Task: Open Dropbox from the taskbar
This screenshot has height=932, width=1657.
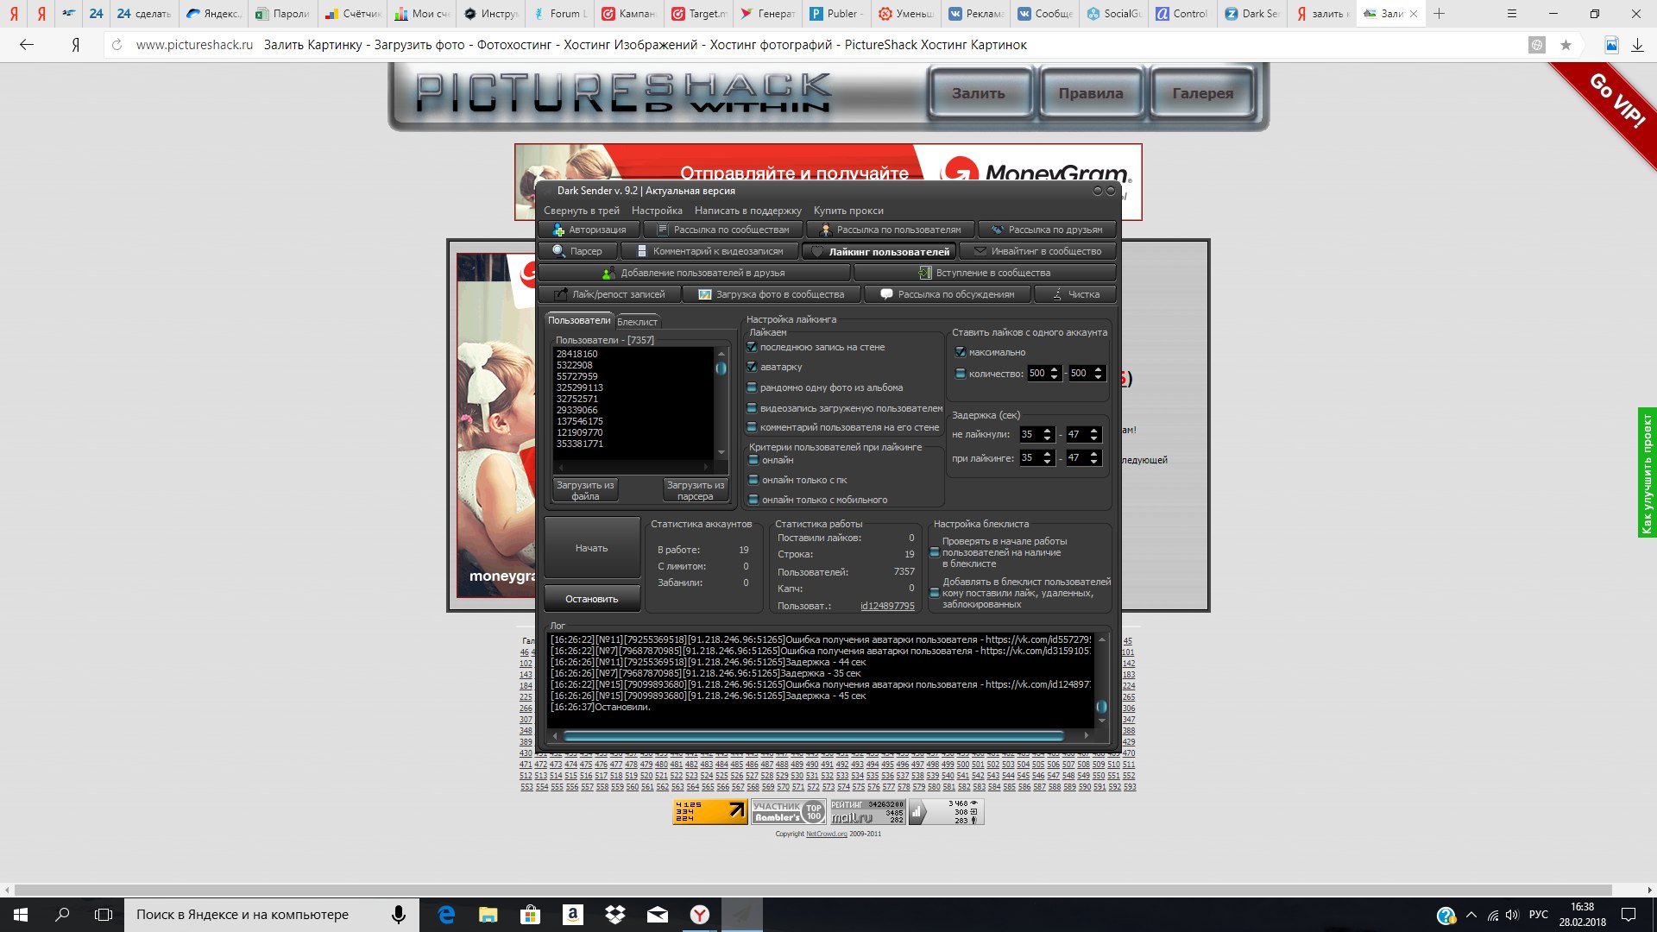Action: pos(615,915)
